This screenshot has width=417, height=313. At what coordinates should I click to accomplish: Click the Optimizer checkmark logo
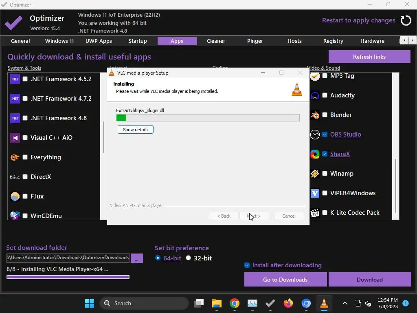click(13, 23)
